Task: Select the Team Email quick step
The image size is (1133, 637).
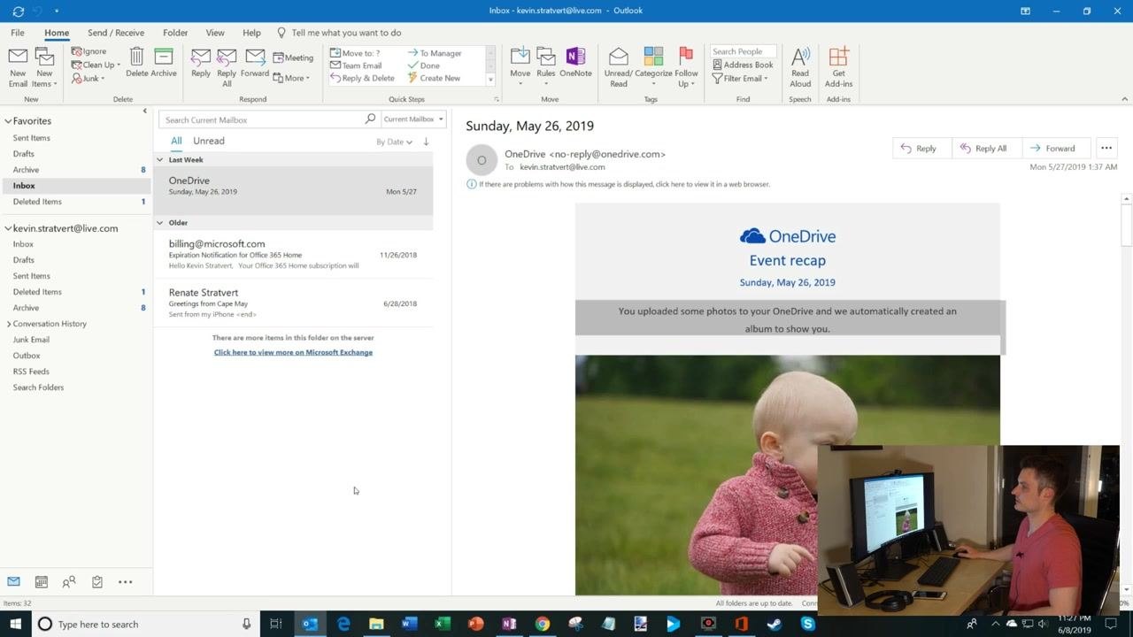Action: (356, 65)
